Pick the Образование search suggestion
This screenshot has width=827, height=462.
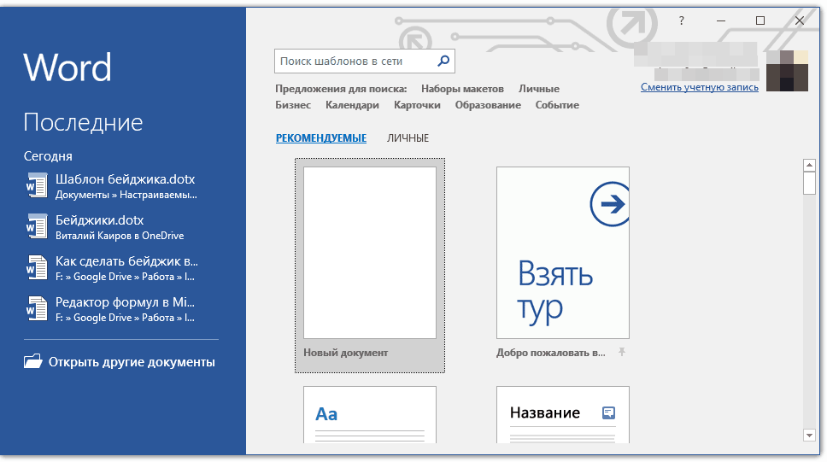[488, 105]
